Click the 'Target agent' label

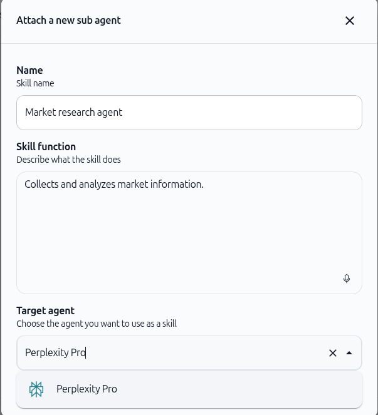pos(45,310)
